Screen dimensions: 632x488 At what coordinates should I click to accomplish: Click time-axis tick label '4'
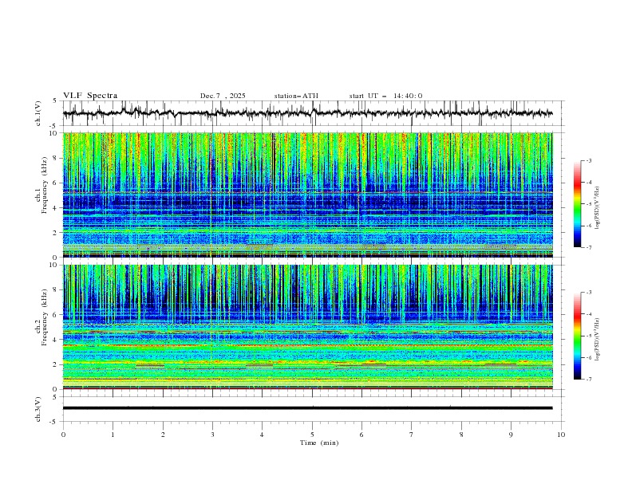pyautogui.click(x=262, y=435)
